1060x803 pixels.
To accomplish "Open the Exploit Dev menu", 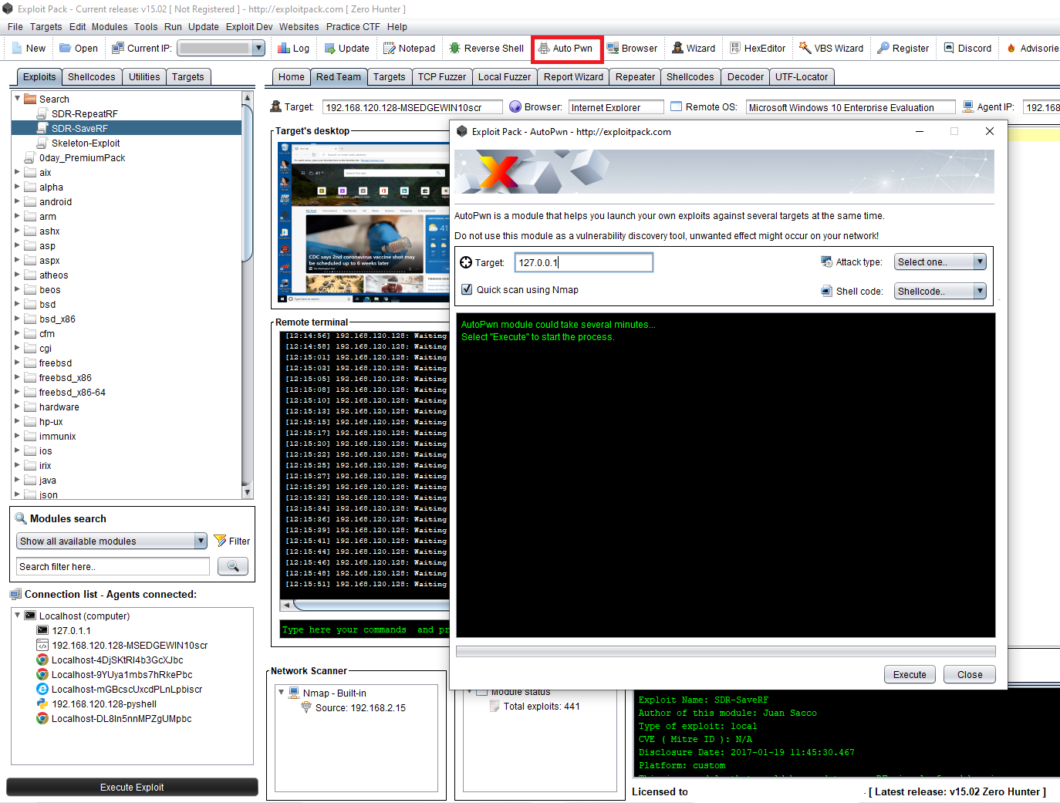I will click(x=248, y=26).
